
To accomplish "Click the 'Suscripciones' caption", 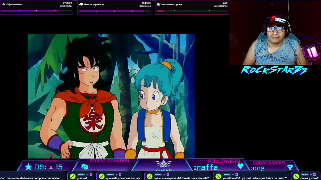I will click(221, 6).
